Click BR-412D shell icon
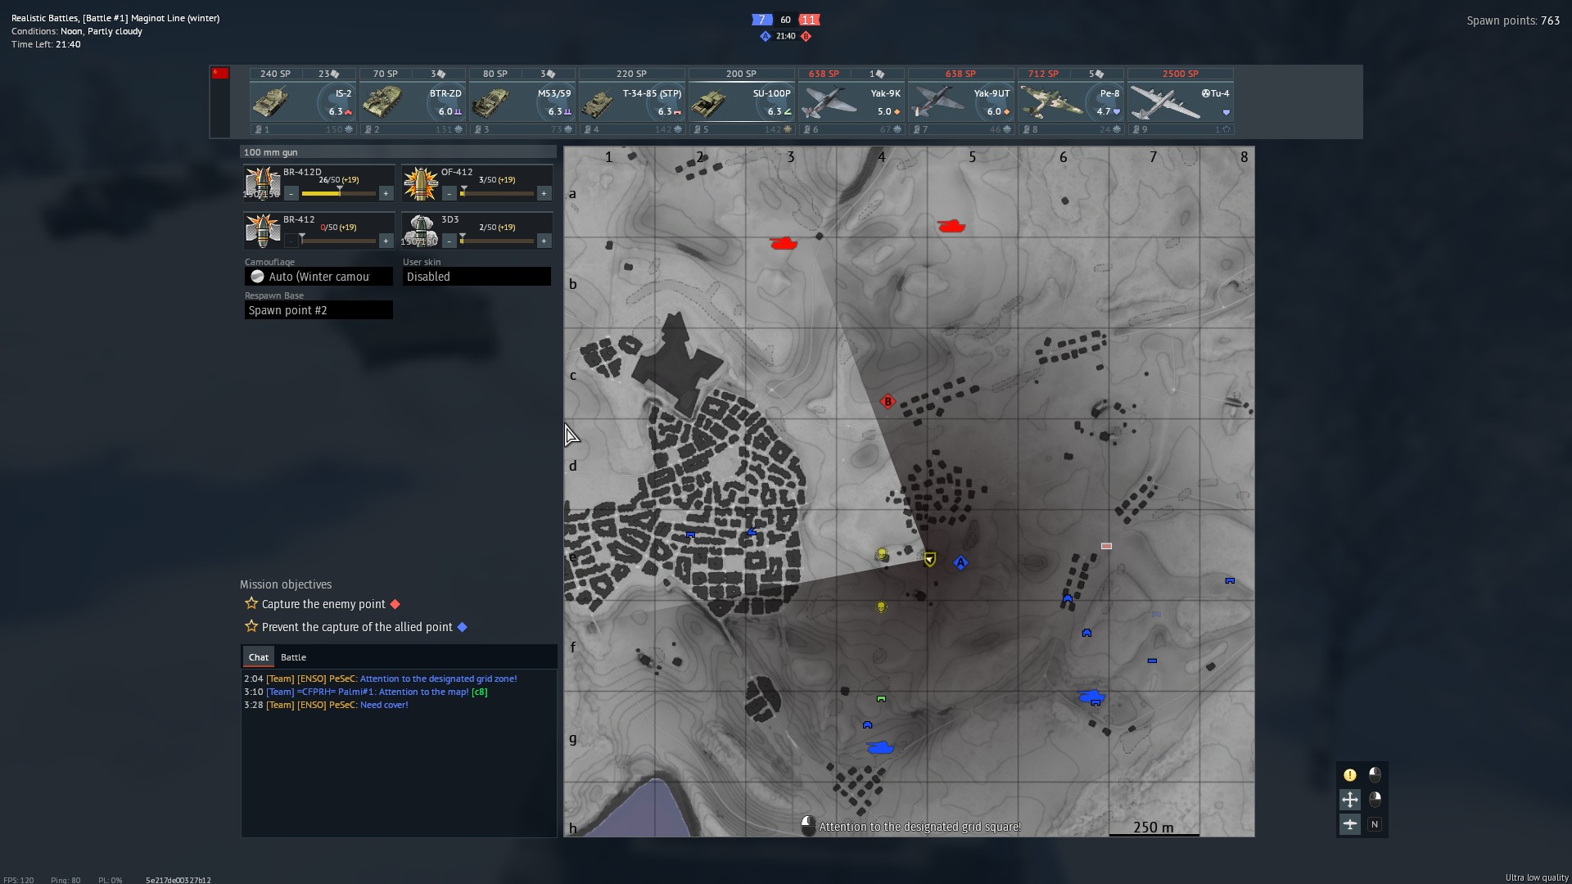1572x884 pixels. coord(262,183)
